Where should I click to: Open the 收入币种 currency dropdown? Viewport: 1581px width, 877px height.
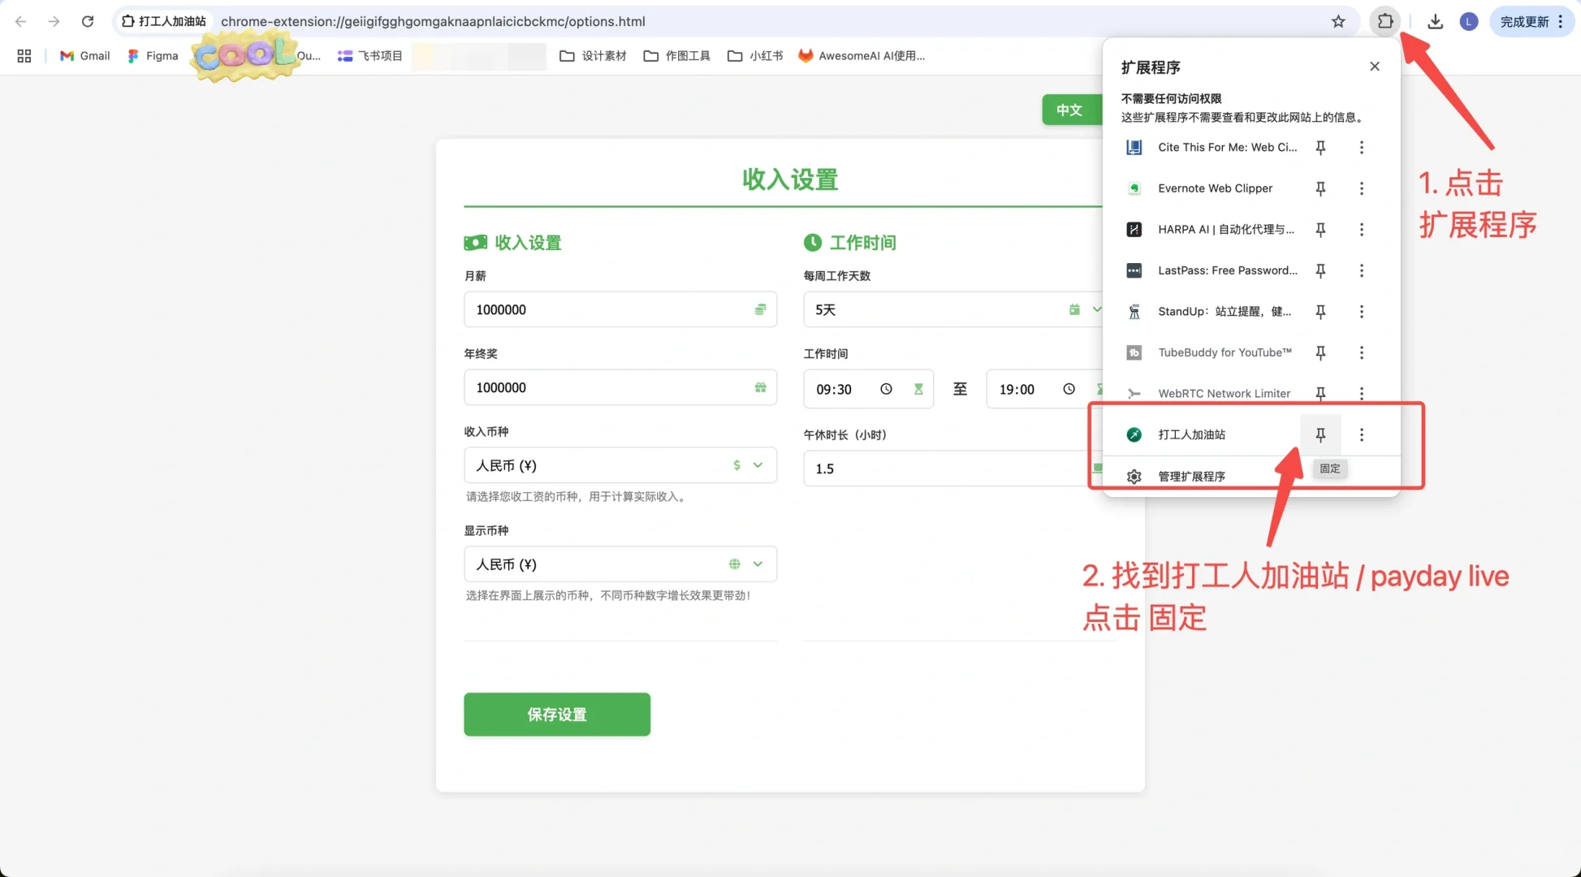757,464
